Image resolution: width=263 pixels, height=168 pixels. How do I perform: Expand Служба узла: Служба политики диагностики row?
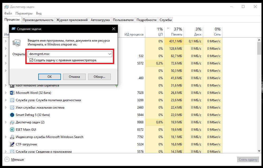(6, 100)
